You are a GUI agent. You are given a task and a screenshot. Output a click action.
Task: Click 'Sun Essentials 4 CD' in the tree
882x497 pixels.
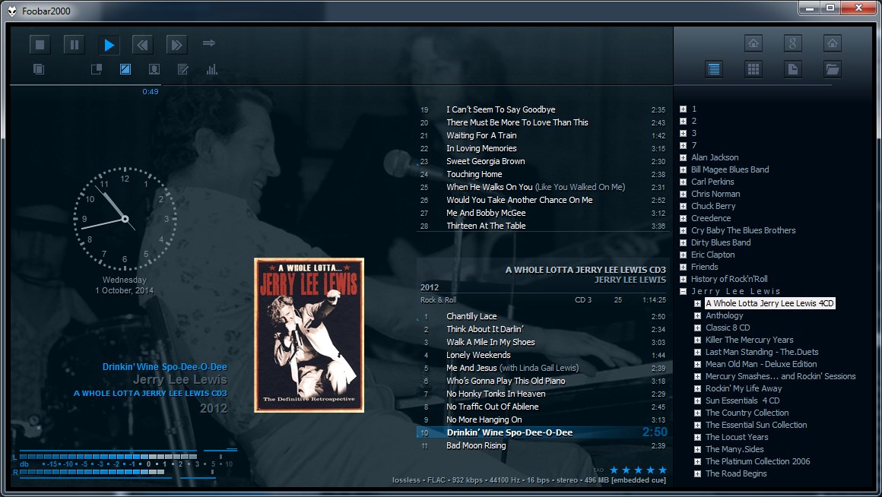(743, 400)
